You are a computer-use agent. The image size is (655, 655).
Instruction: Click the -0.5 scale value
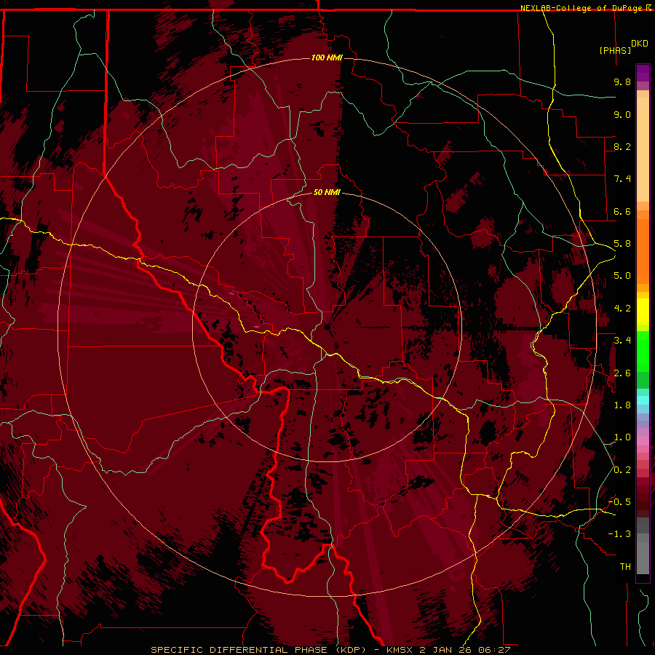coord(619,502)
